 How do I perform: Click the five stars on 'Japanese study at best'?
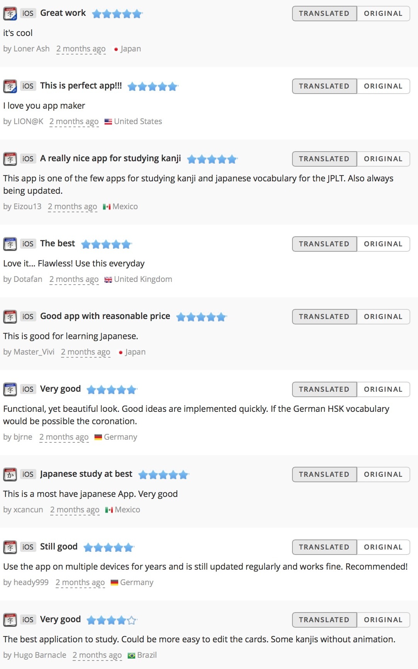pos(163,475)
